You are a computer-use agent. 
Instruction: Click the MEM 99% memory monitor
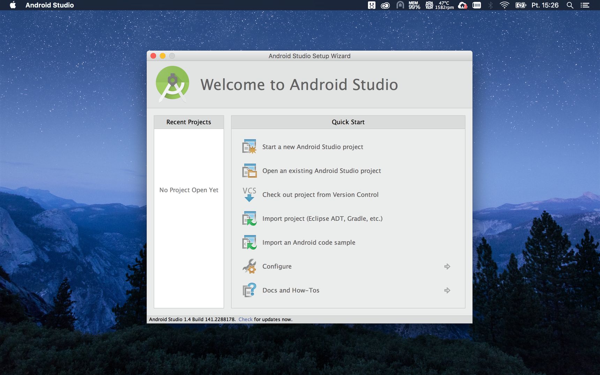pos(414,5)
